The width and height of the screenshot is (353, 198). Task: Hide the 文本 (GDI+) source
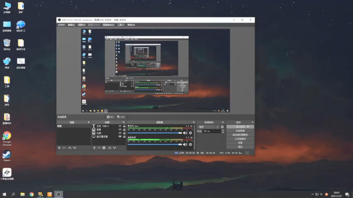(x=120, y=126)
